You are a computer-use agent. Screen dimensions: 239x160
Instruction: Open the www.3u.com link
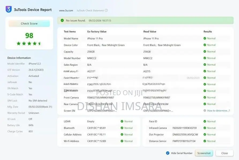click(66, 10)
